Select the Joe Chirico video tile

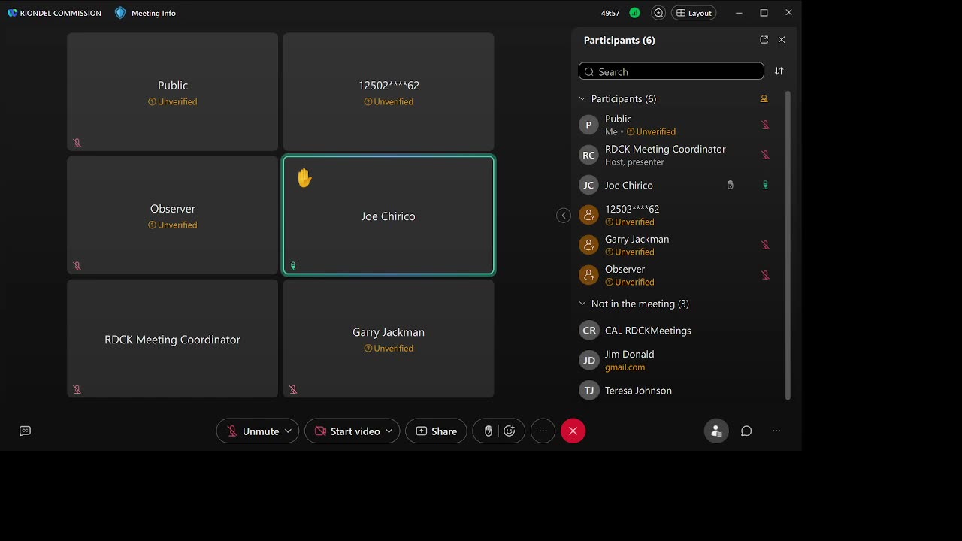tap(389, 216)
